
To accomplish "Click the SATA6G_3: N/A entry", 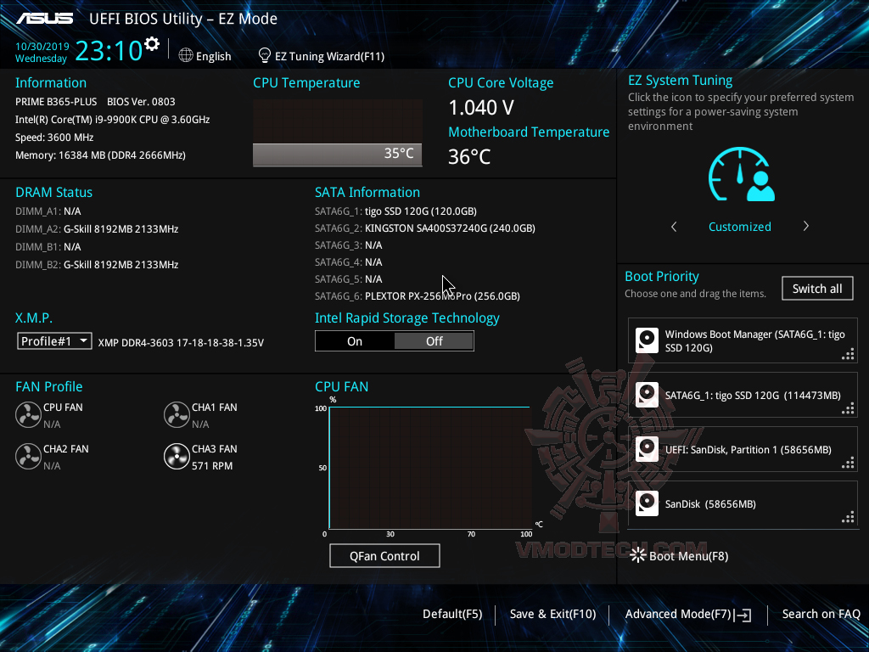I will pyautogui.click(x=349, y=245).
